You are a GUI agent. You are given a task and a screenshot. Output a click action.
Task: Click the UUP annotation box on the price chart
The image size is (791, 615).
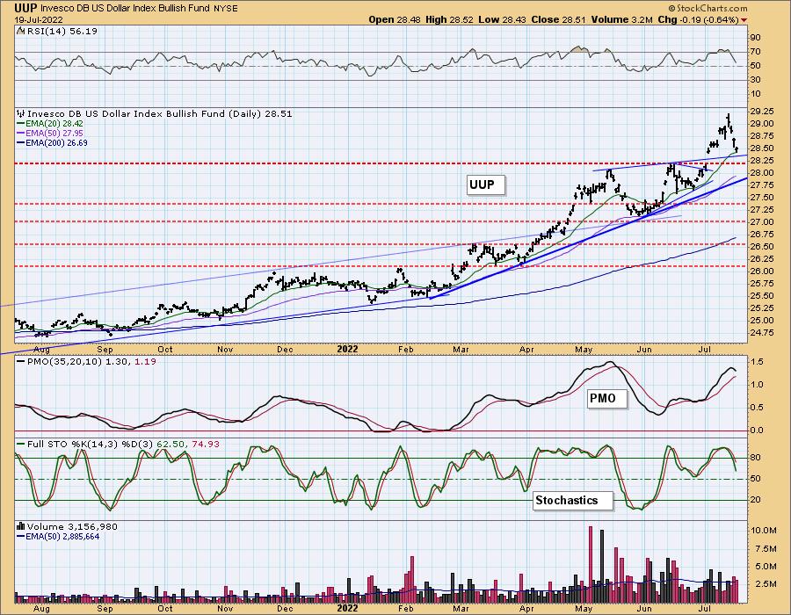click(485, 185)
